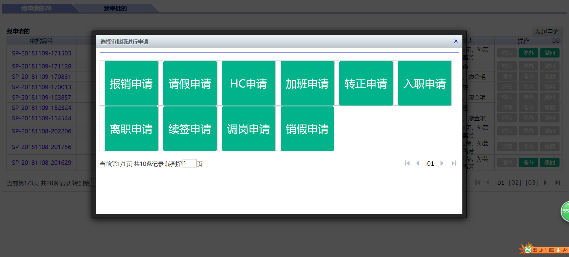Screen dimensions: 569x257
Task: Click the 发起申请 button
Action: click(x=547, y=31)
